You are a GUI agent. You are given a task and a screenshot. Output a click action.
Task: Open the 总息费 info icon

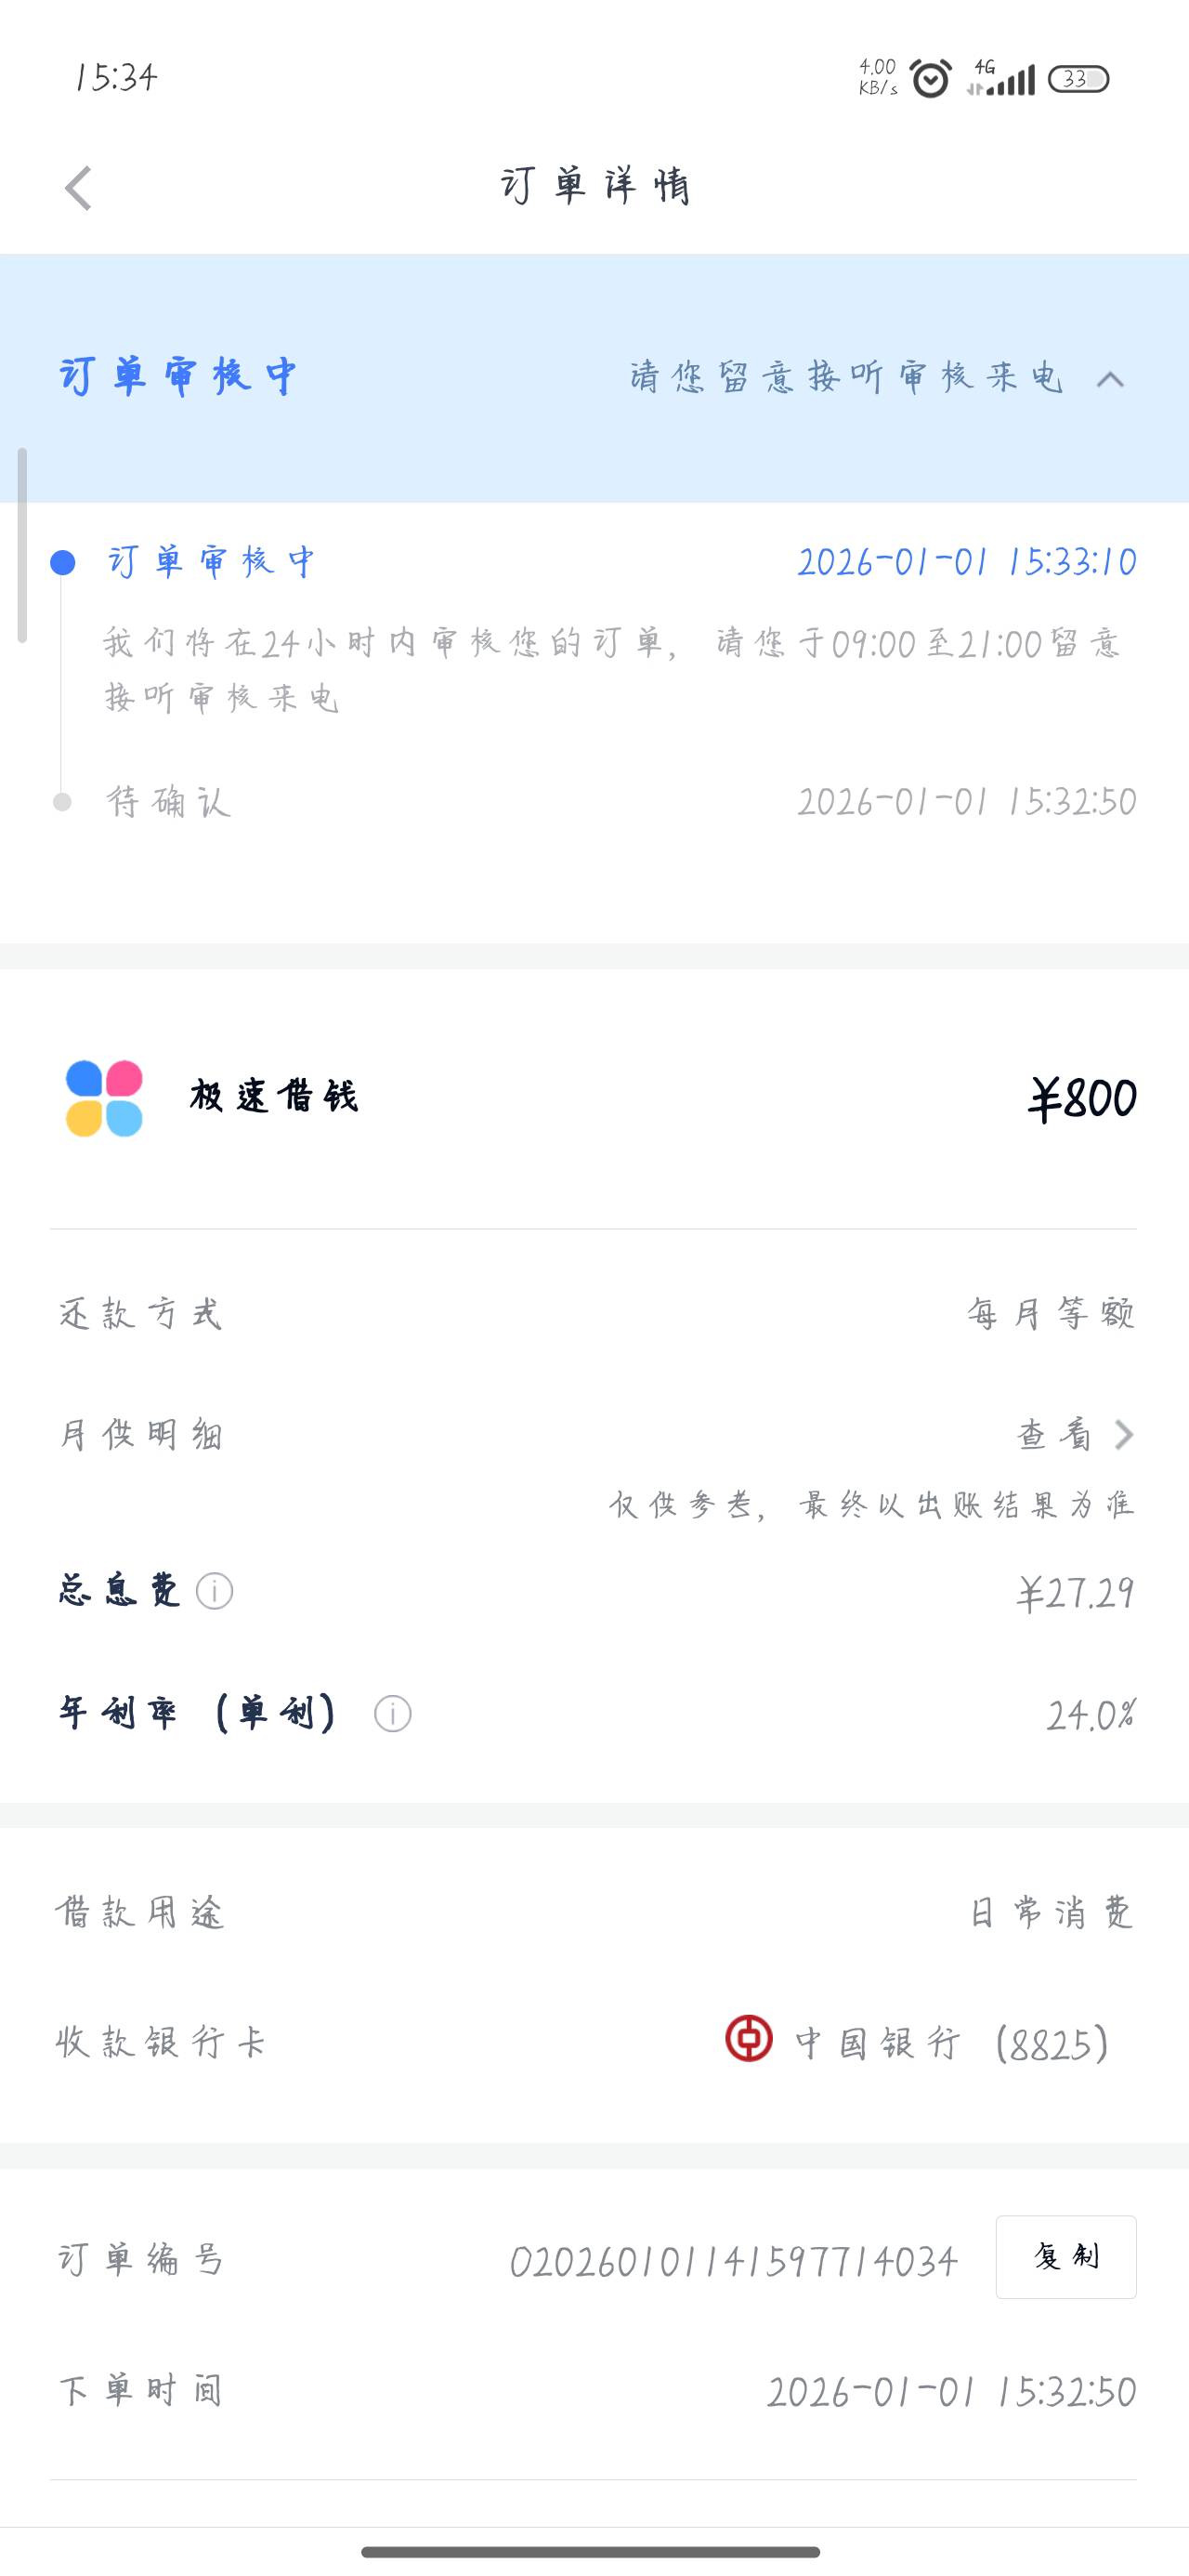click(214, 1591)
